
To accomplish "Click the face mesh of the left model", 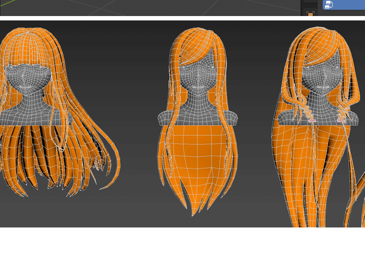I will (27, 79).
